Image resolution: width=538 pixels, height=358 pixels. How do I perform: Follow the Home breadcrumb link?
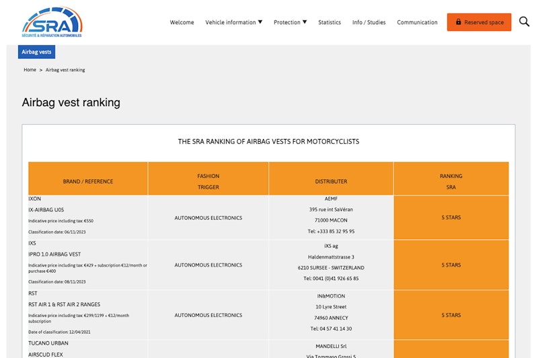30,70
